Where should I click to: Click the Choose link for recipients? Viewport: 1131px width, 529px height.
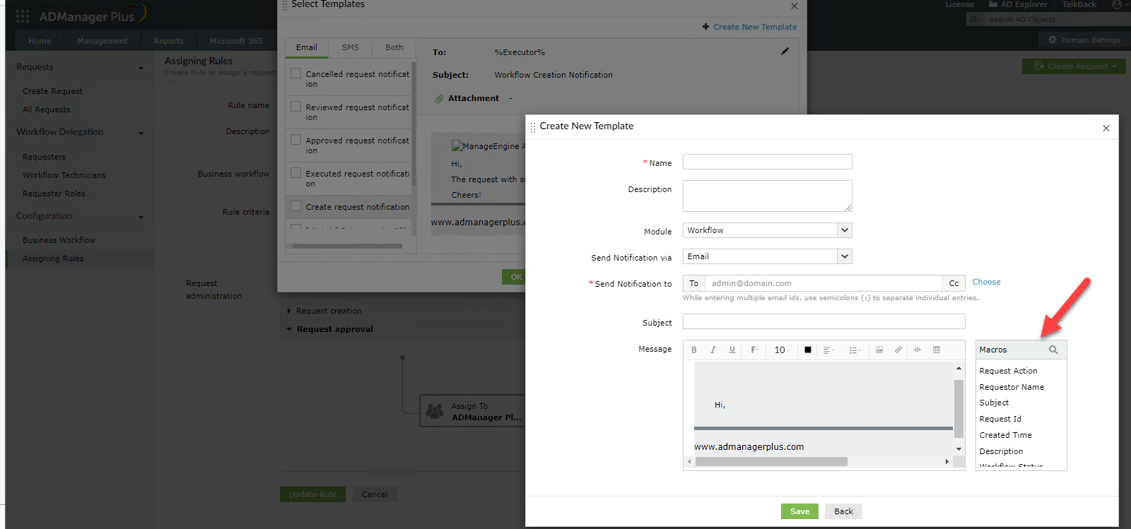coord(986,282)
